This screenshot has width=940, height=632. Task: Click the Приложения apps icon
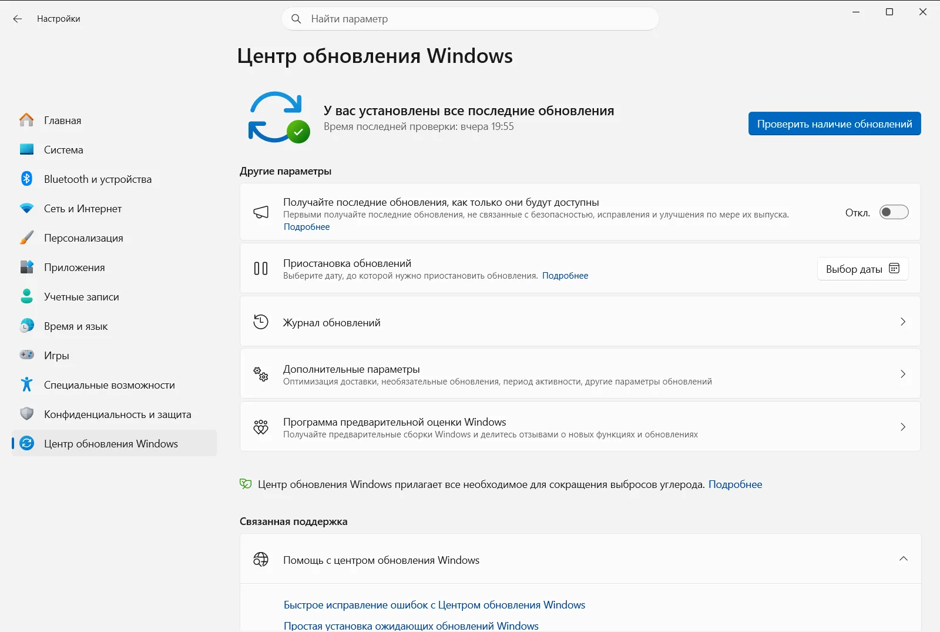pyautogui.click(x=26, y=267)
